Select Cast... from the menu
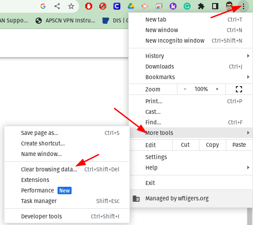This screenshot has width=253, height=225. coord(191,112)
